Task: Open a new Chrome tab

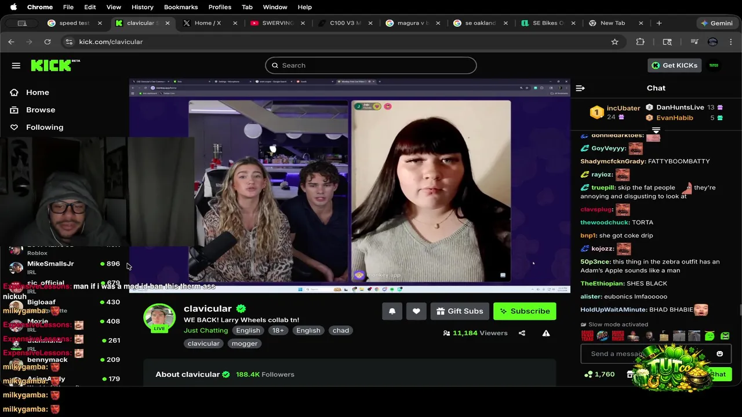Action: pos(659,23)
